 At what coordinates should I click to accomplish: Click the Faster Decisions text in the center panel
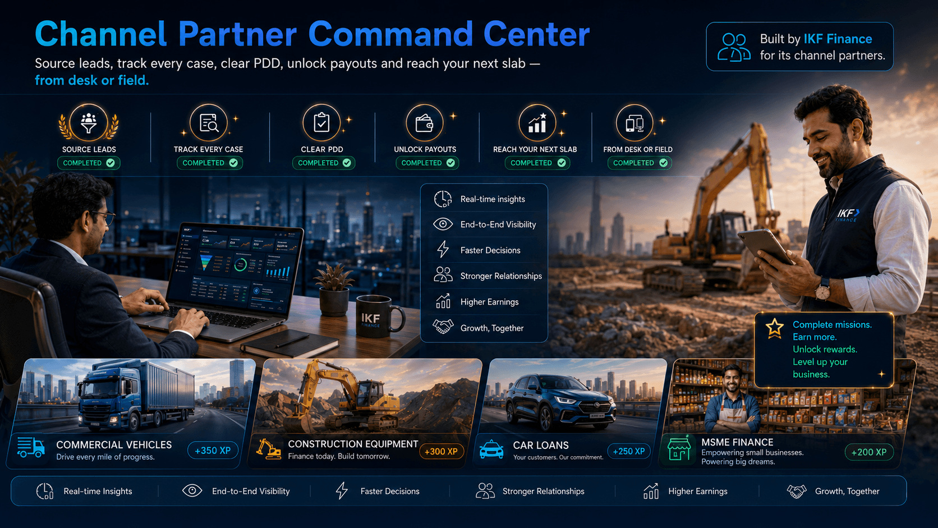(490, 250)
